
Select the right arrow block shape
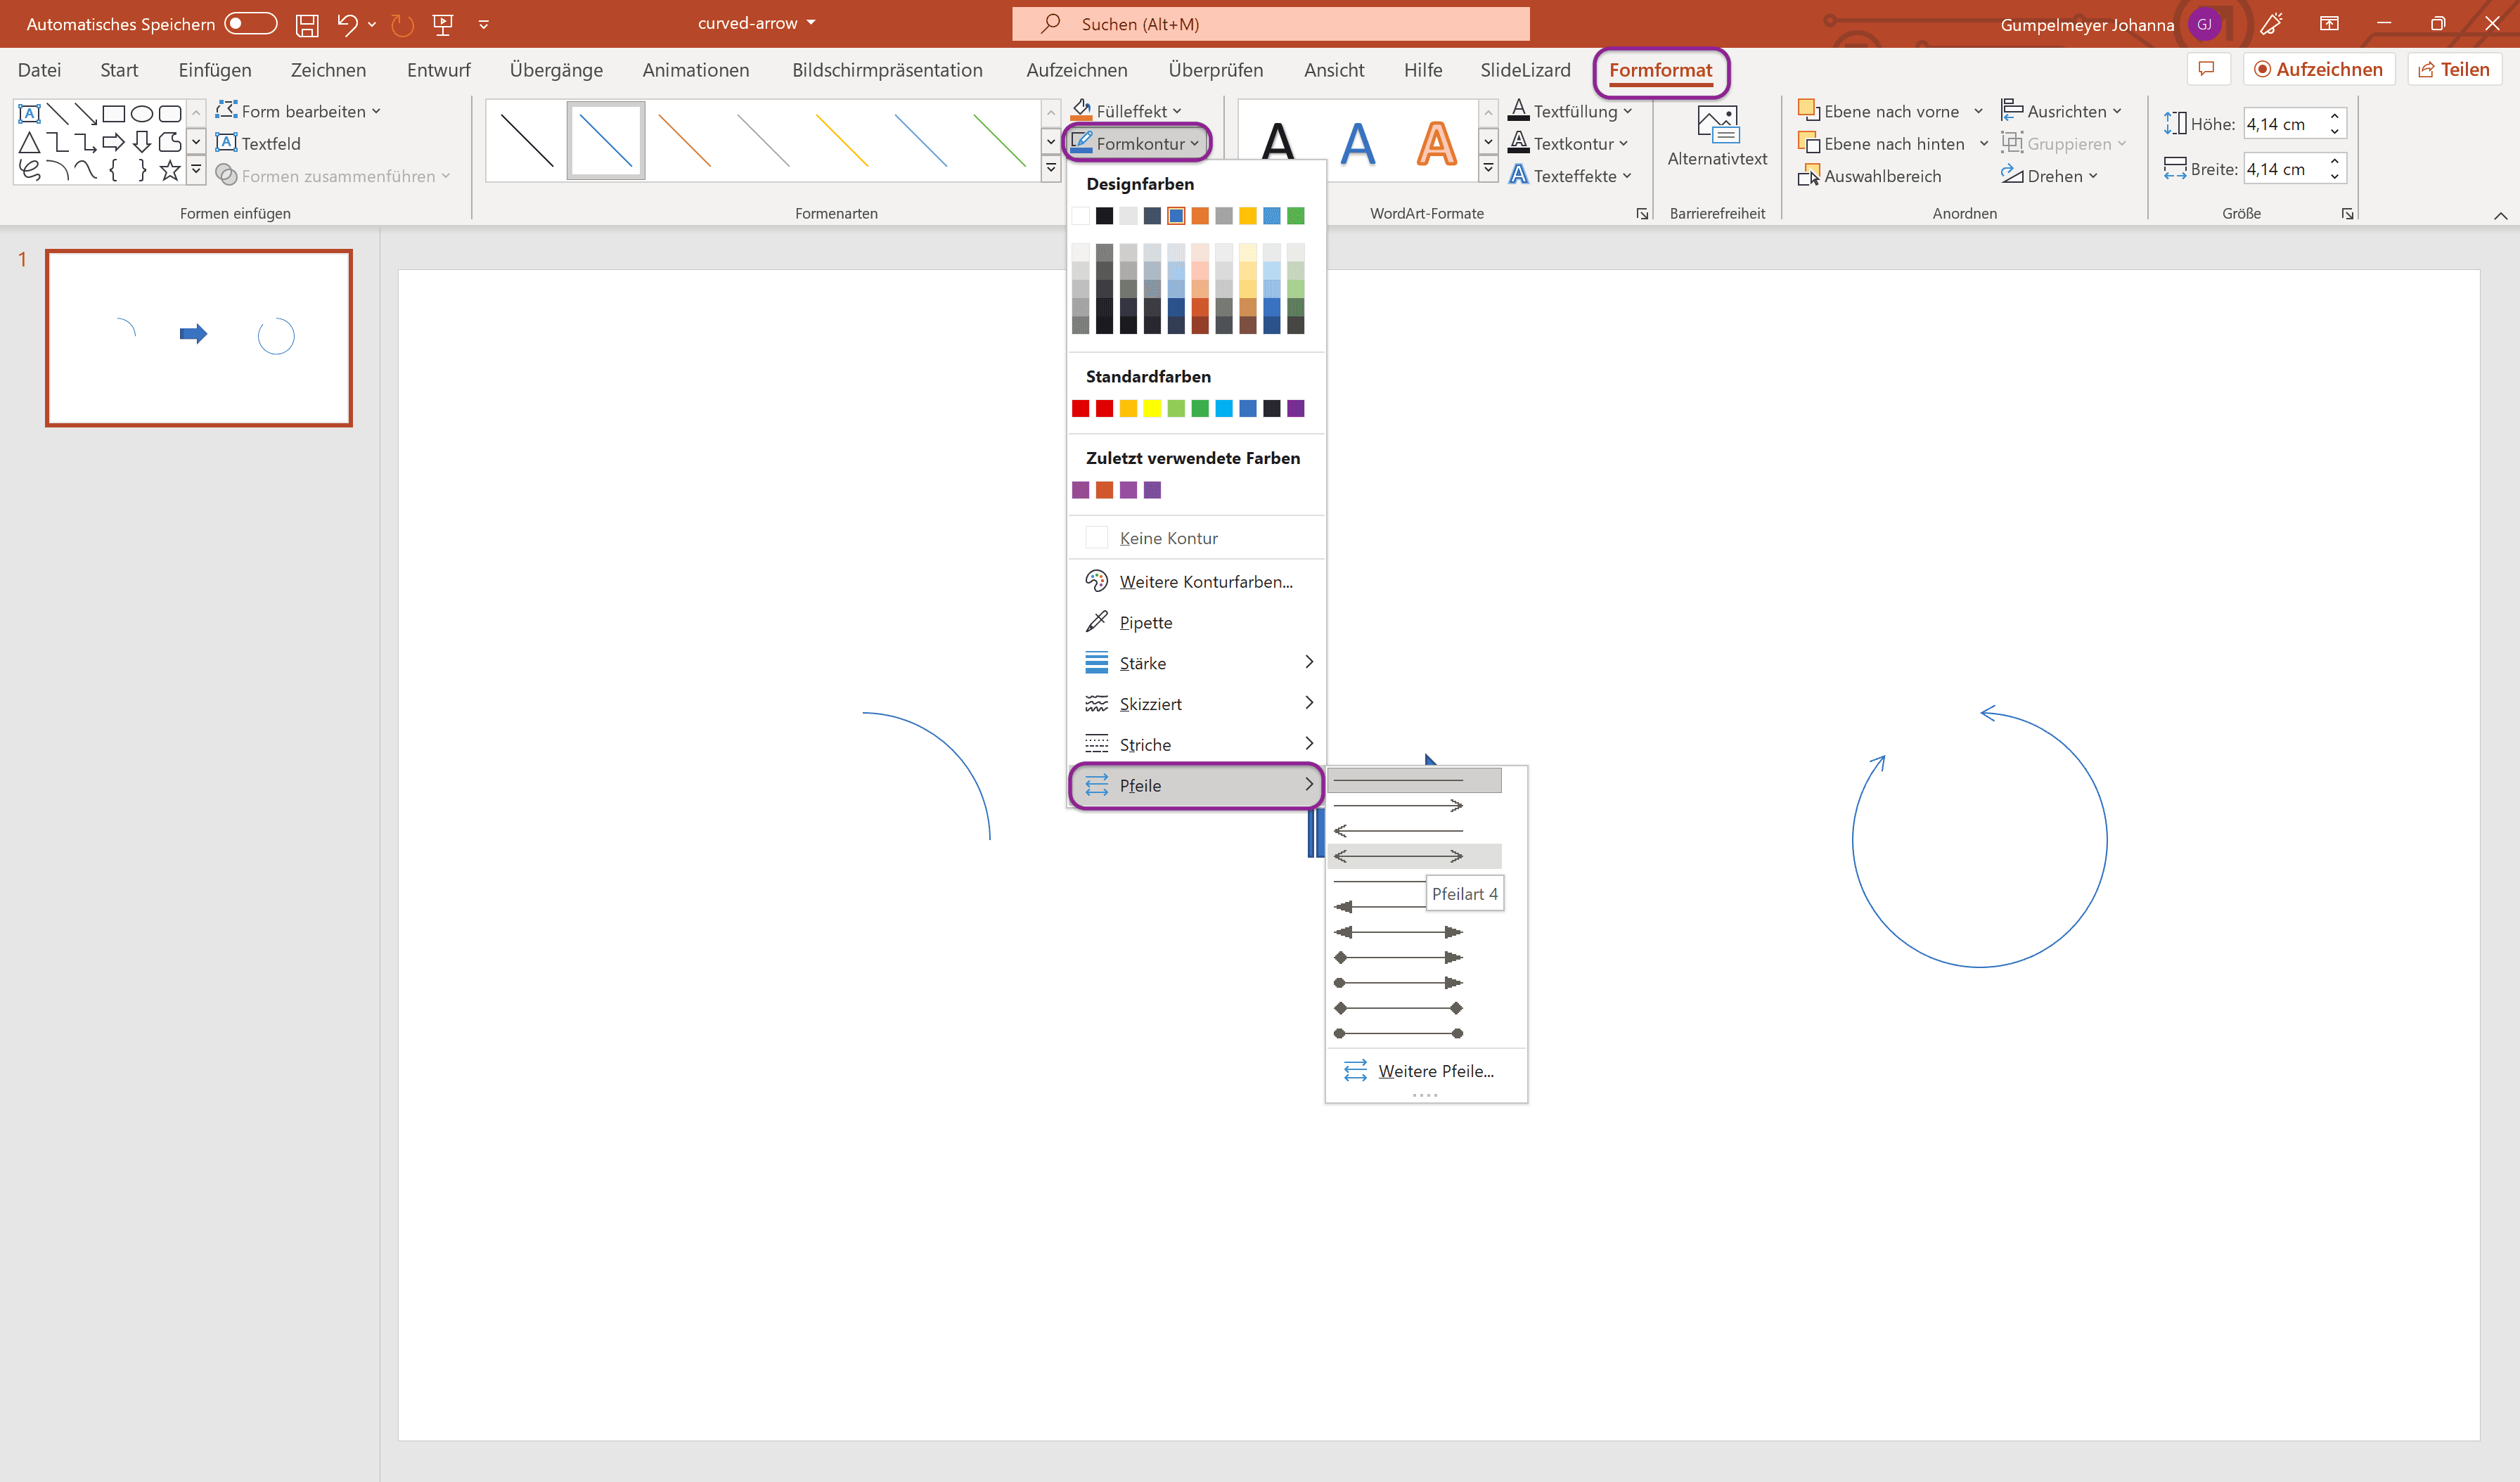click(x=113, y=142)
